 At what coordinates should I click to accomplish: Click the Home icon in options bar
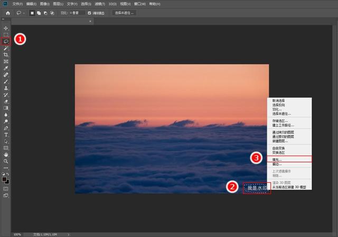8,13
